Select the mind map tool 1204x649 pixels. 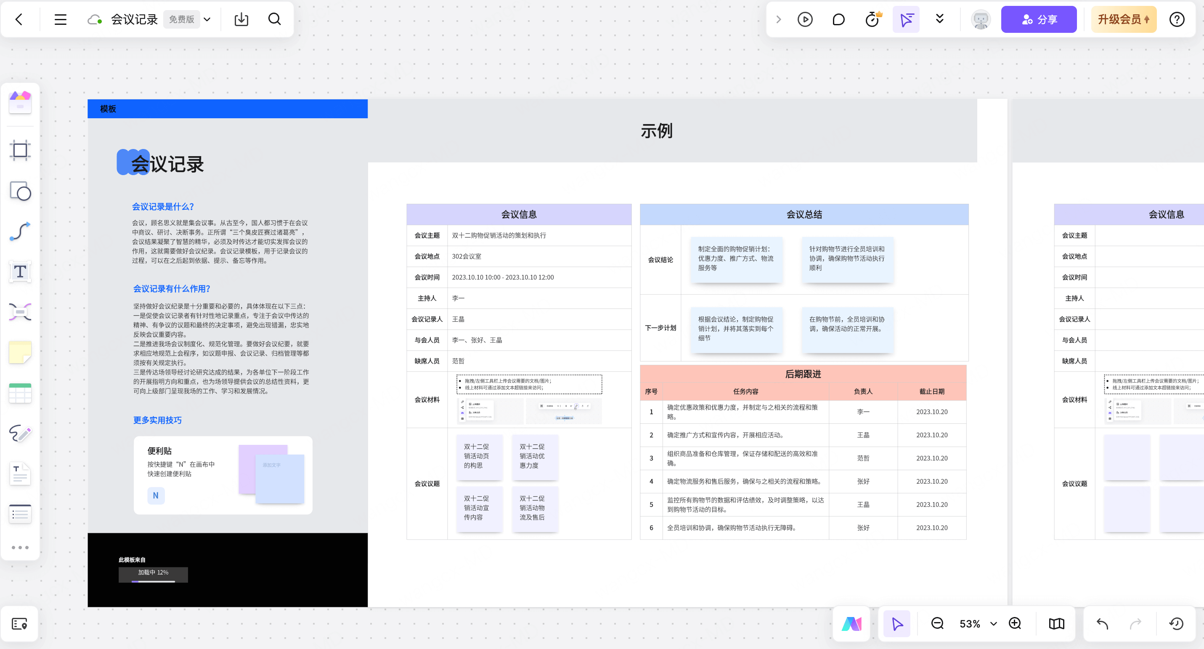tap(20, 312)
